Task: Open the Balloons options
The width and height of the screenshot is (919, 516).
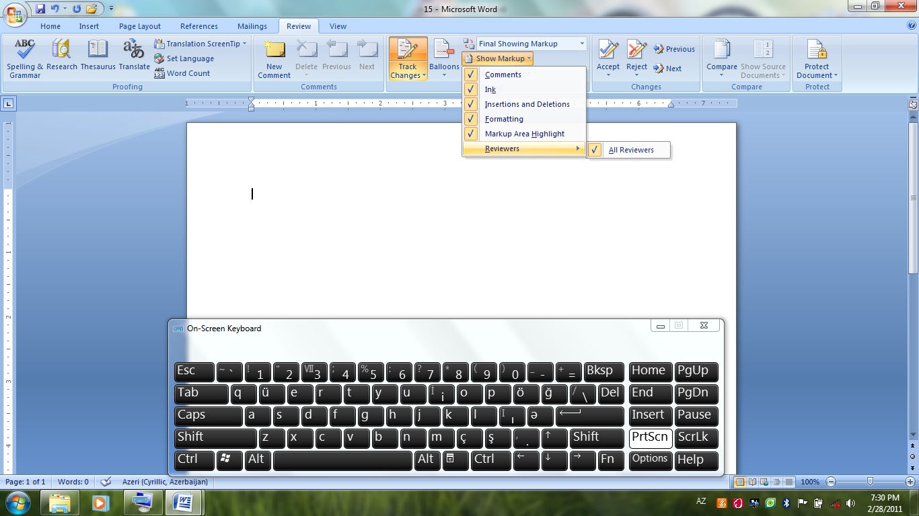Action: coord(444,58)
